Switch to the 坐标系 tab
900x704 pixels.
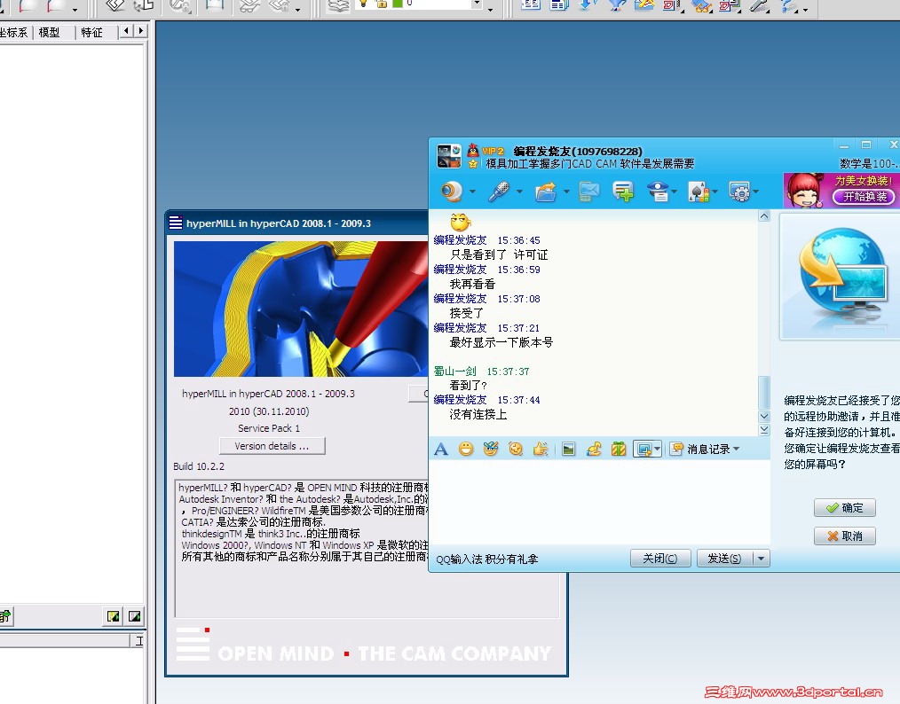point(14,33)
